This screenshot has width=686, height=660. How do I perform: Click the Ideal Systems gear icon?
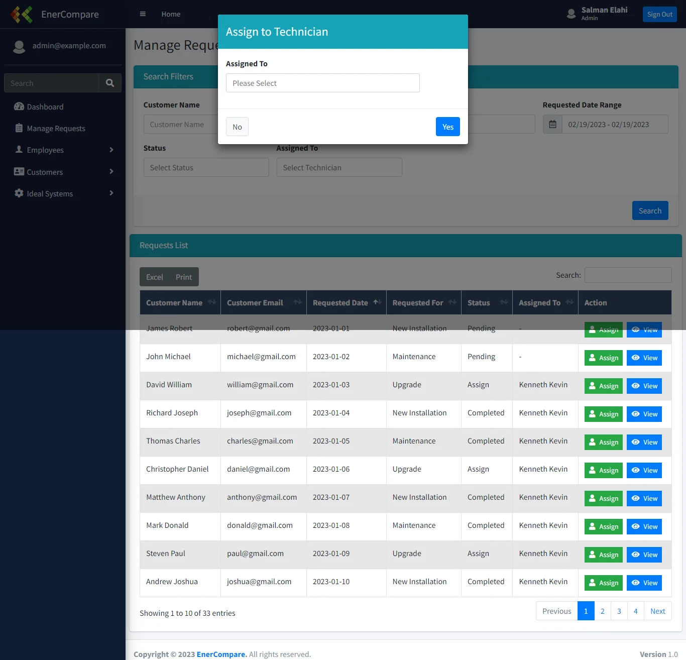point(19,193)
